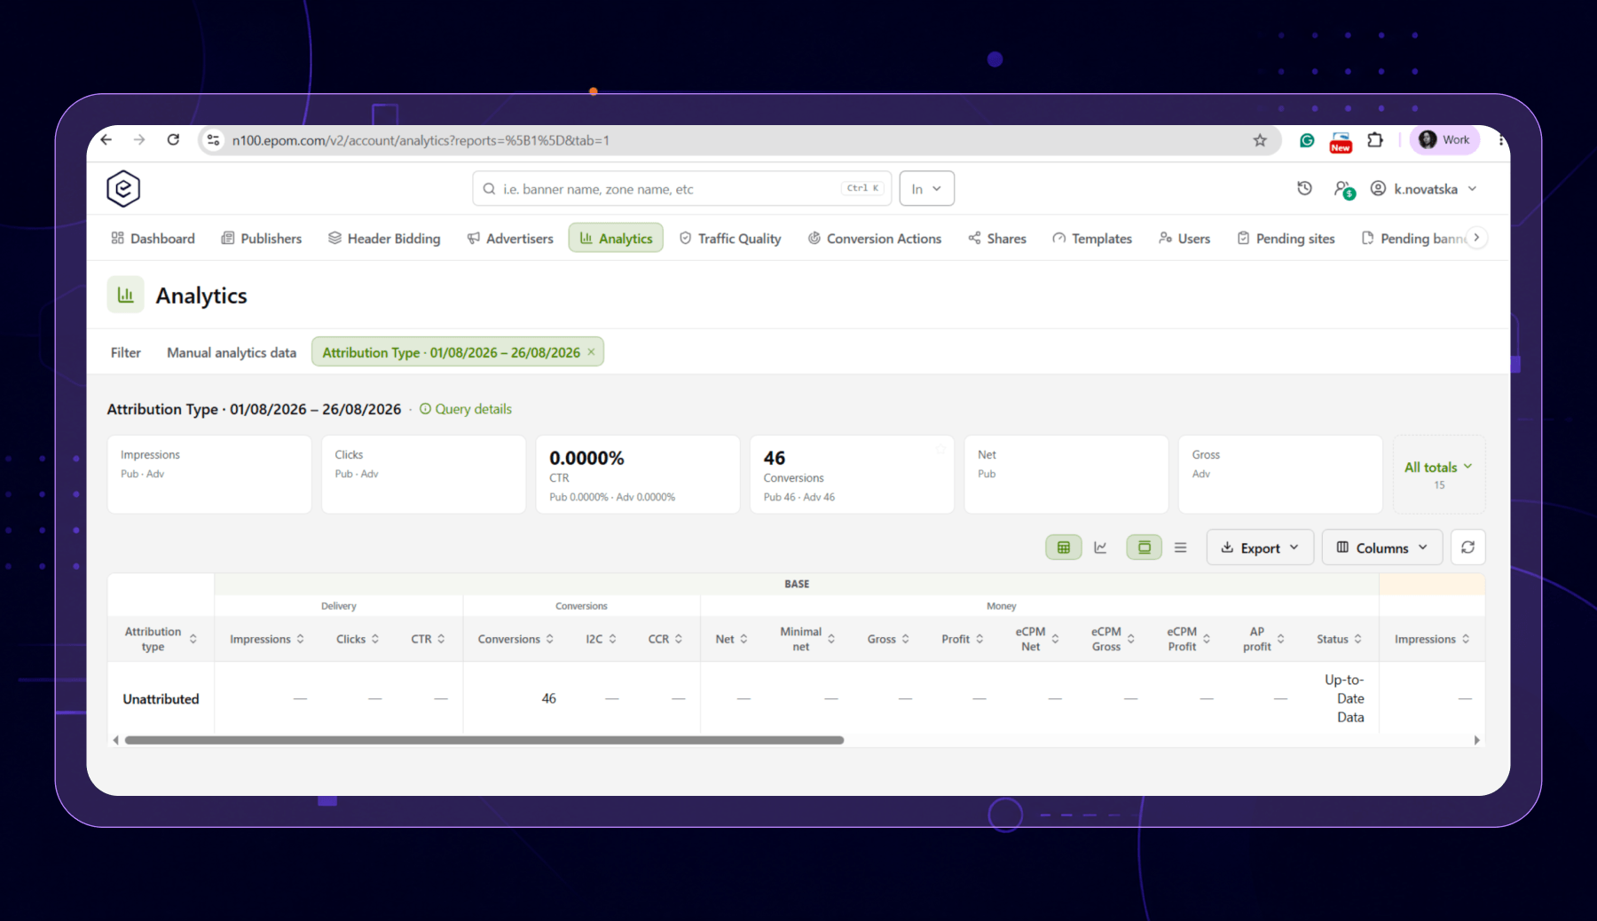Click the horizontal table scrollbar

click(484, 740)
